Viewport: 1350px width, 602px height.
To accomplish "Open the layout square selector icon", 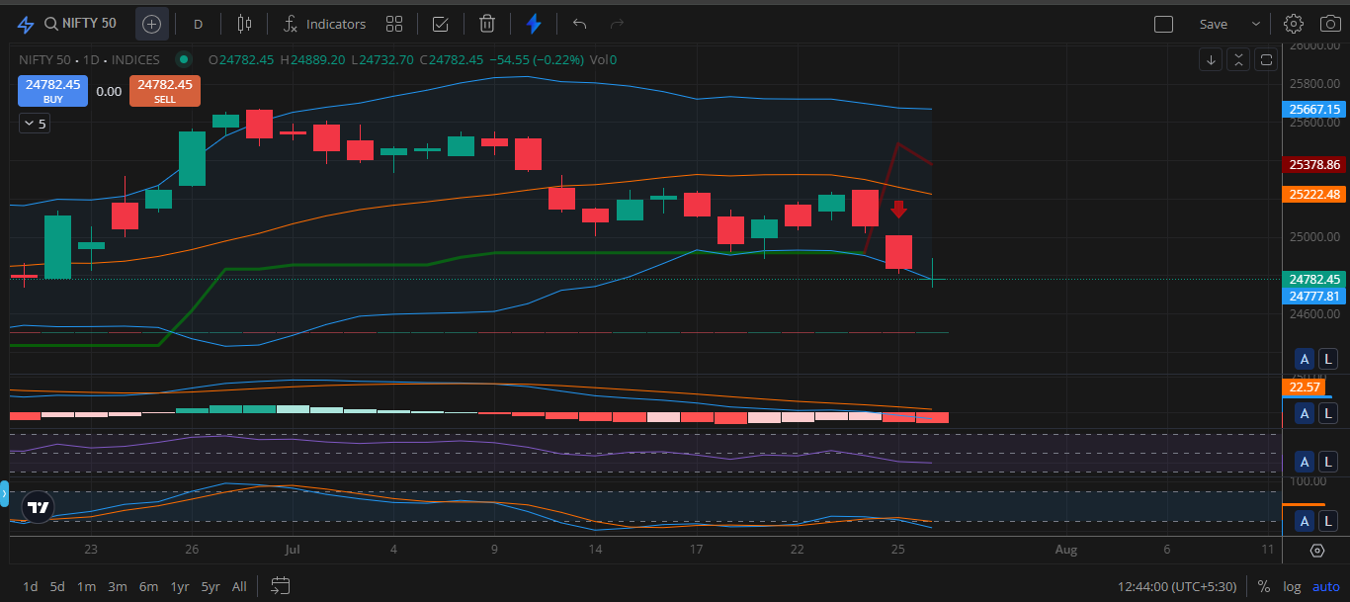I will (1163, 24).
